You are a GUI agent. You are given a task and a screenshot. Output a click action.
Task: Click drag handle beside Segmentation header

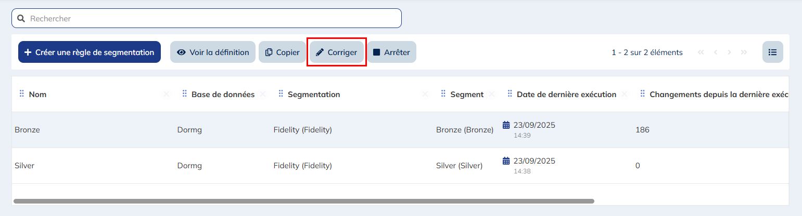pyautogui.click(x=281, y=94)
